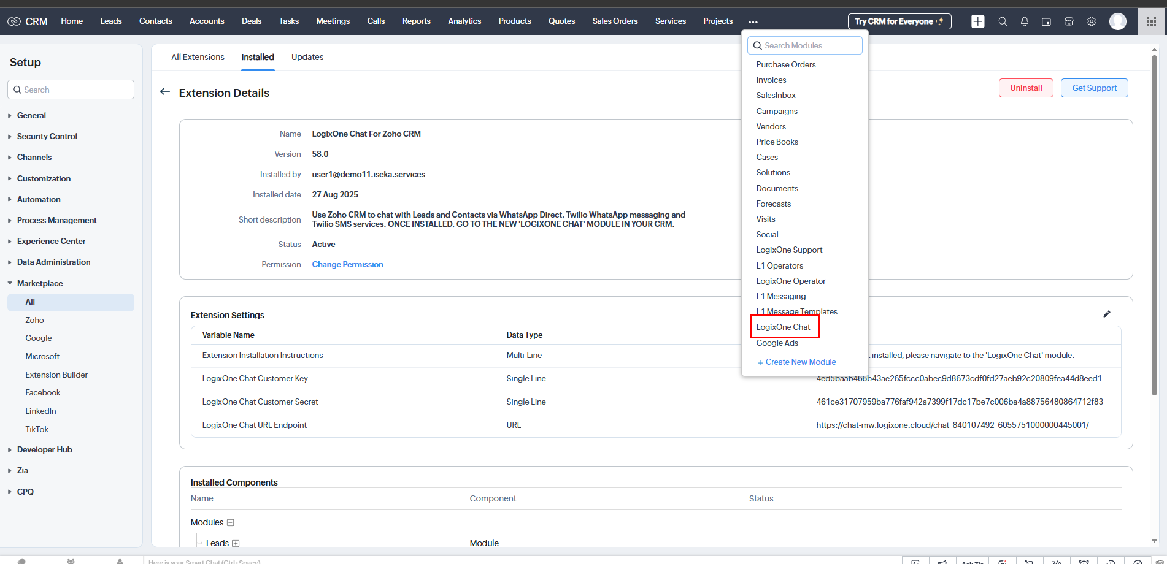Click the LogixOne Chat Customer Secret row
This screenshot has height=564, width=1167.
(x=656, y=402)
